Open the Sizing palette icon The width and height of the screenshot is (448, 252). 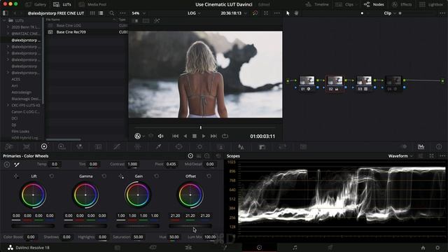pyautogui.click(x=283, y=146)
